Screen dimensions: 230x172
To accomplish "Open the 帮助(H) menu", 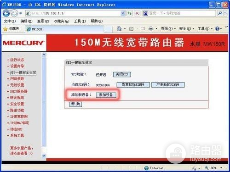I will 97,21.
